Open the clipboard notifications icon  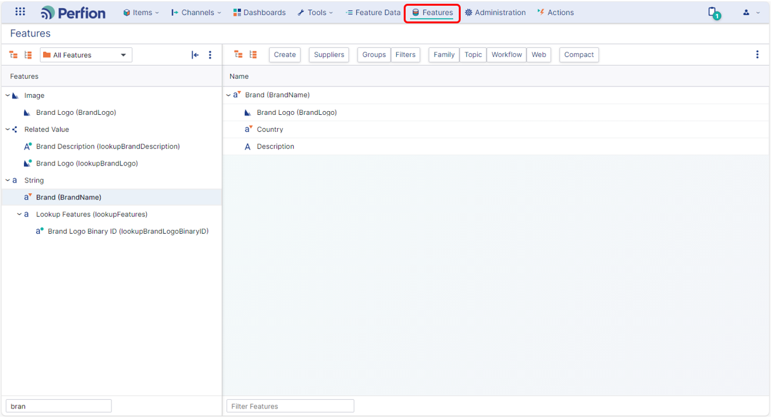(713, 13)
